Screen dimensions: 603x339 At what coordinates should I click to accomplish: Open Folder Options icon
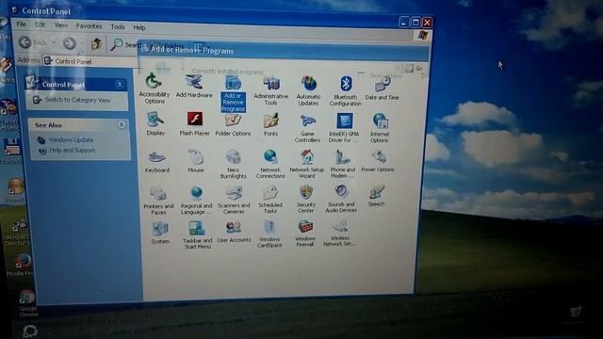coord(233,125)
